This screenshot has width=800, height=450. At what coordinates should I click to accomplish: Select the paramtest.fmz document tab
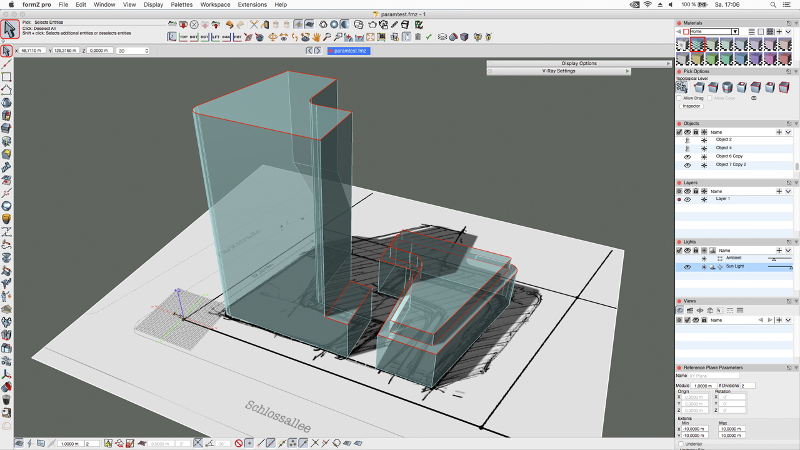click(349, 51)
